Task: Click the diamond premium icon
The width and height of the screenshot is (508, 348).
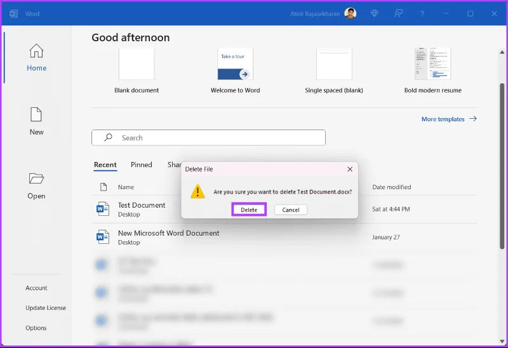Action: [374, 13]
